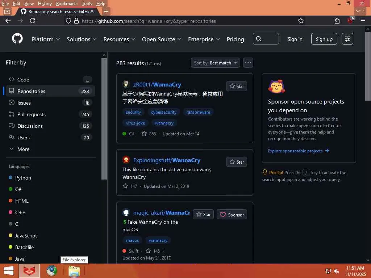Click Explodingstuff avatar image
371x278 pixels.
pos(126,160)
